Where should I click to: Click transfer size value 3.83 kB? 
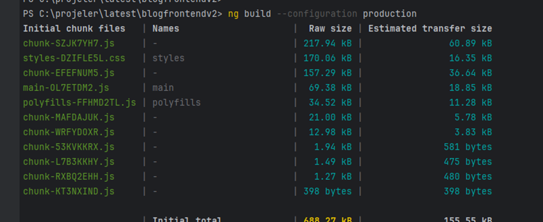473,133
